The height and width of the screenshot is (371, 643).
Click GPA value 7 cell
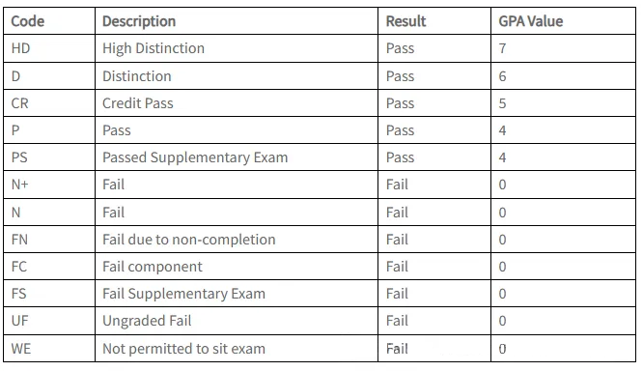tap(563, 48)
